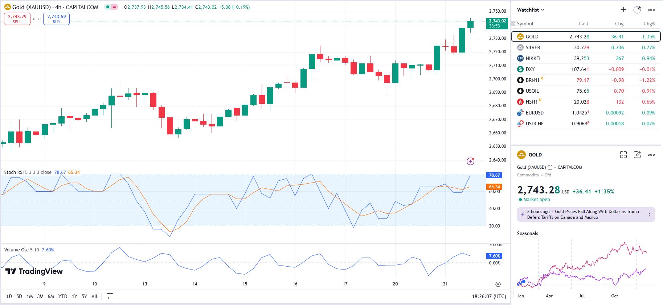Open watchlist advanced view pie icon
The height and width of the screenshot is (305, 663).
click(637, 10)
